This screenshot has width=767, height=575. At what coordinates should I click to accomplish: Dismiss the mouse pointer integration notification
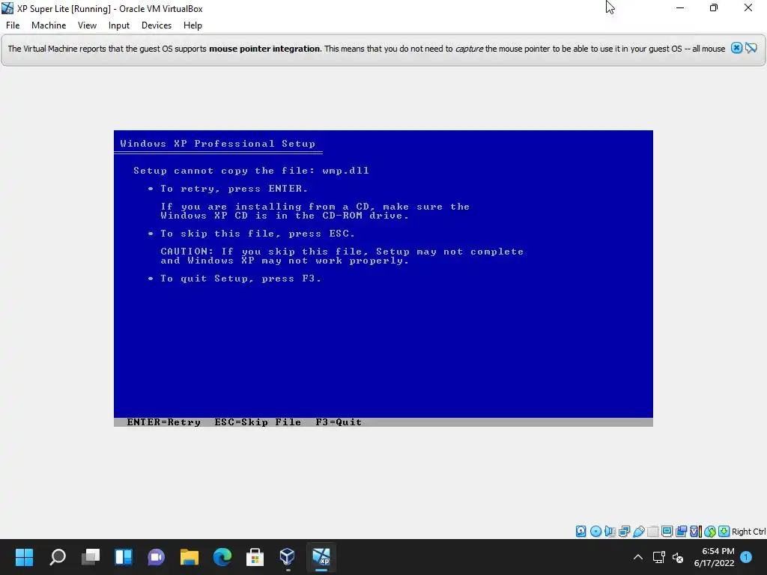pyautogui.click(x=736, y=48)
